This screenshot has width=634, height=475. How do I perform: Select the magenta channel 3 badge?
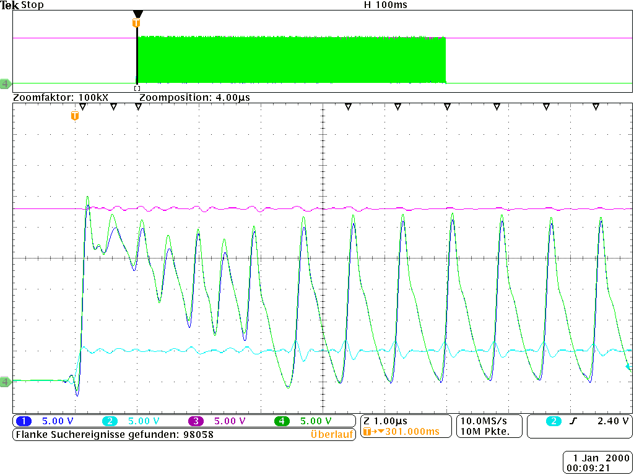tap(196, 421)
